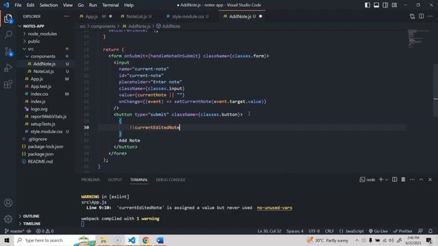Image resolution: width=438 pixels, height=246 pixels.
Task: Open the Search view in activity bar
Action: pos(8,35)
